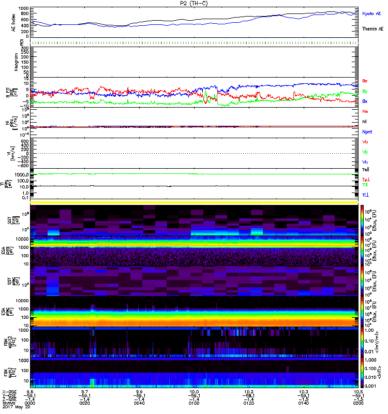Click the 300 tick on Keogram axis
388x414 pixels.
click(x=25, y=48)
